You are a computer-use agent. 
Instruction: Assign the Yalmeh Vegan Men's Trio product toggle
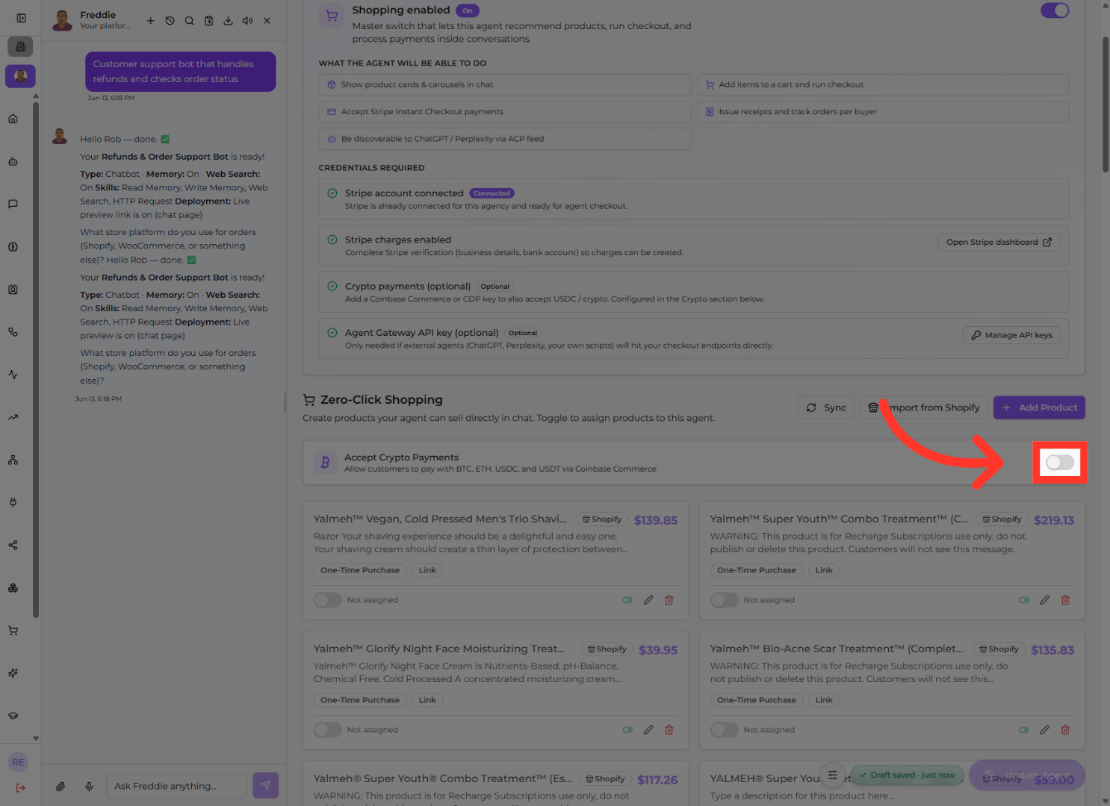(327, 600)
